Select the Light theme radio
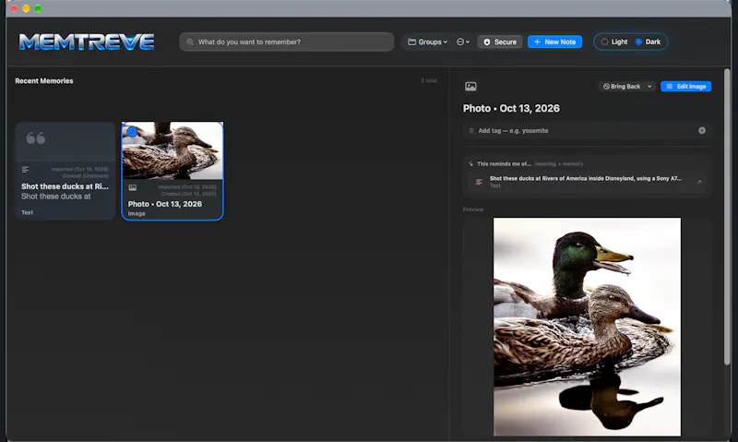The image size is (738, 442). click(605, 42)
